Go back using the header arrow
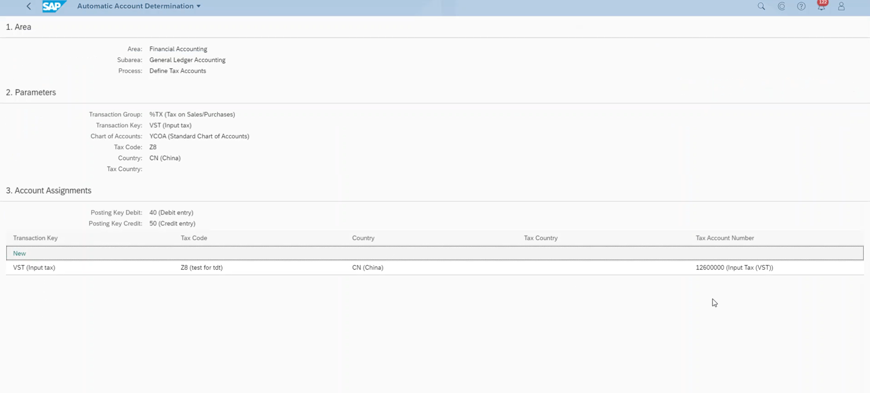 coord(29,6)
